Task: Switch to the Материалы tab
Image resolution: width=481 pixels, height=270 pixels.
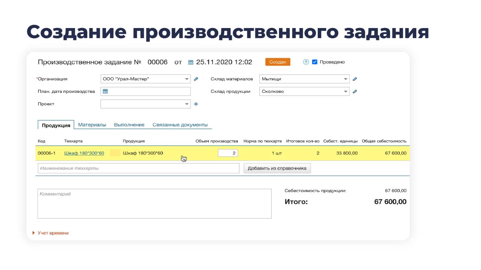Action: click(92, 125)
